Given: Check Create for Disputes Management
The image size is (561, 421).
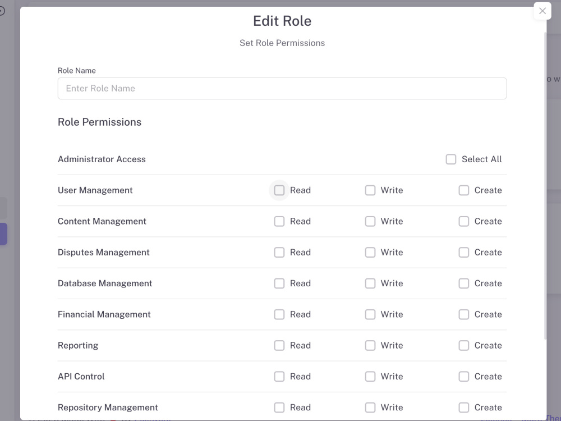Looking at the screenshot, I should pyautogui.click(x=464, y=253).
